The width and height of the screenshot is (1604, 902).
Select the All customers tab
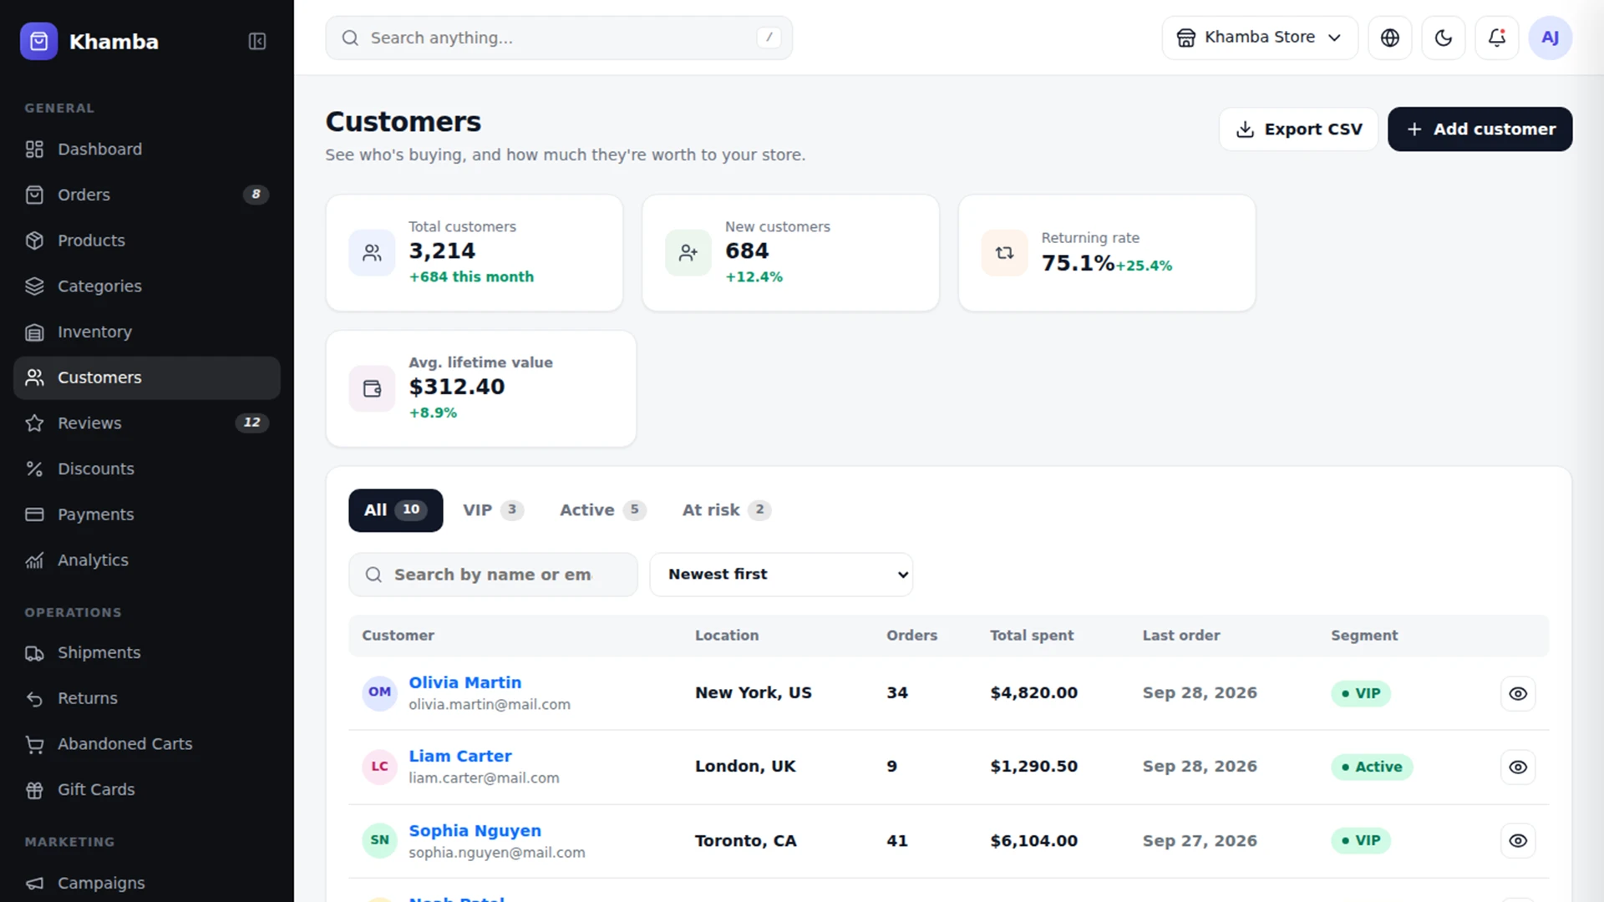click(x=395, y=510)
